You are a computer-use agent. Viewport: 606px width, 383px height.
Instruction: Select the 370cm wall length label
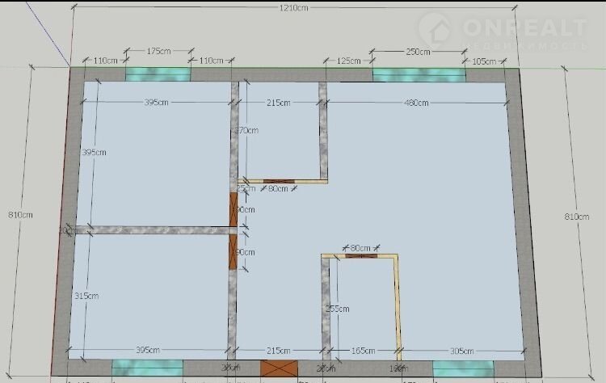[x=246, y=129]
